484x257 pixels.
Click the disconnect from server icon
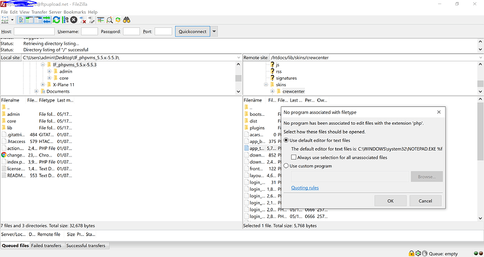point(82,20)
